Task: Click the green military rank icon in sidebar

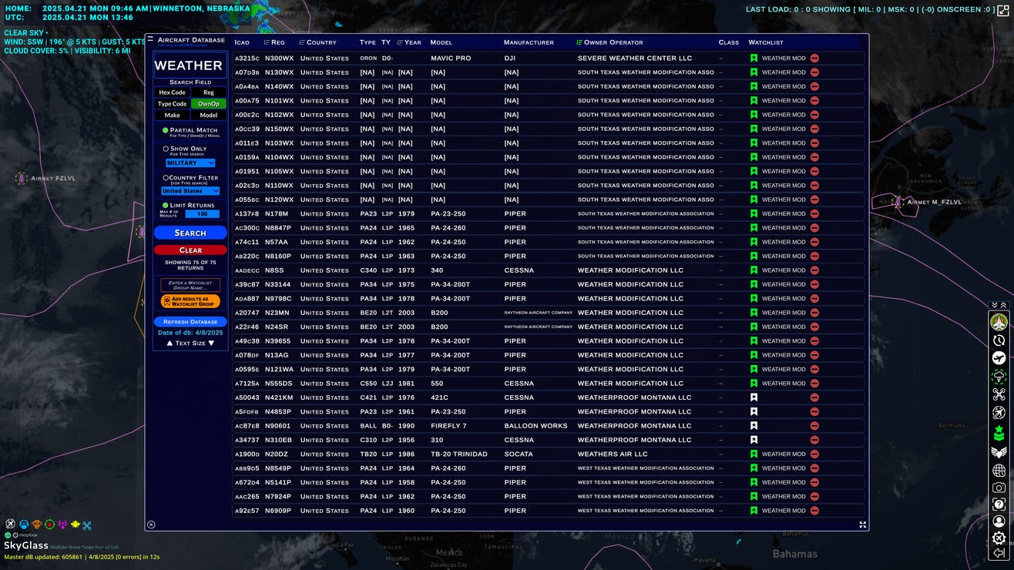Action: pos(999,432)
